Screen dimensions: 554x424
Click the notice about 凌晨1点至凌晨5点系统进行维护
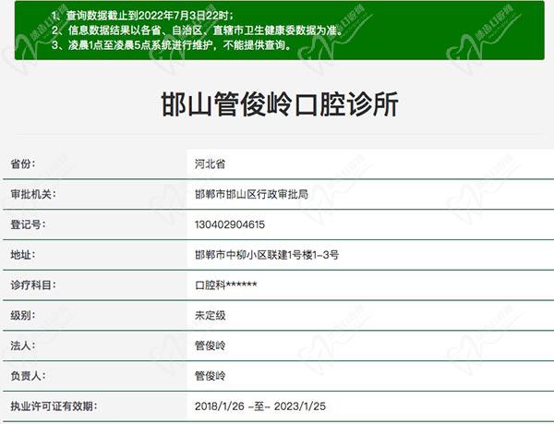coord(172,45)
